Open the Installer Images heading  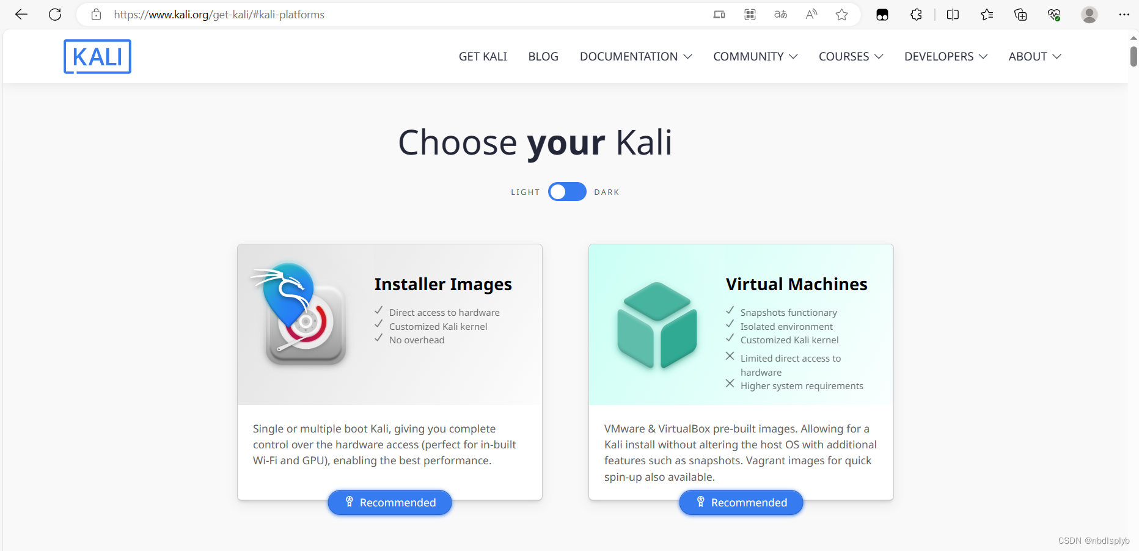443,284
